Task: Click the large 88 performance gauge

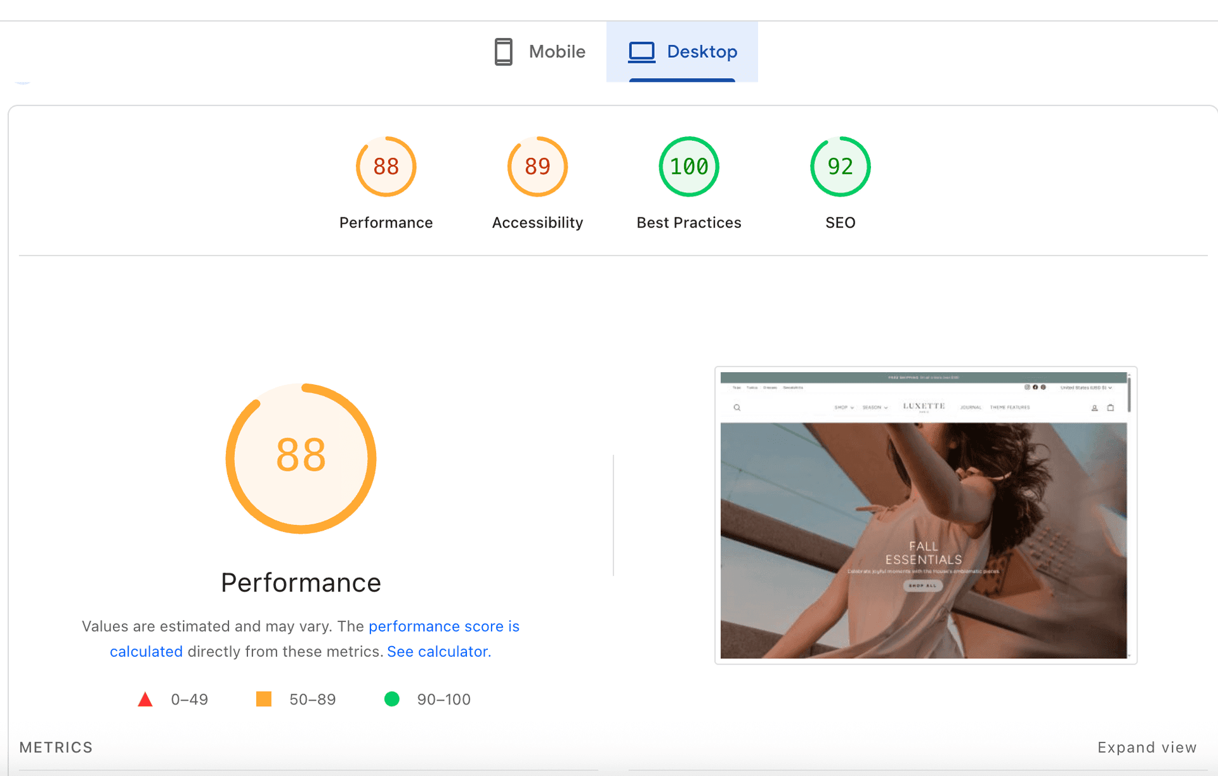Action: (301, 458)
